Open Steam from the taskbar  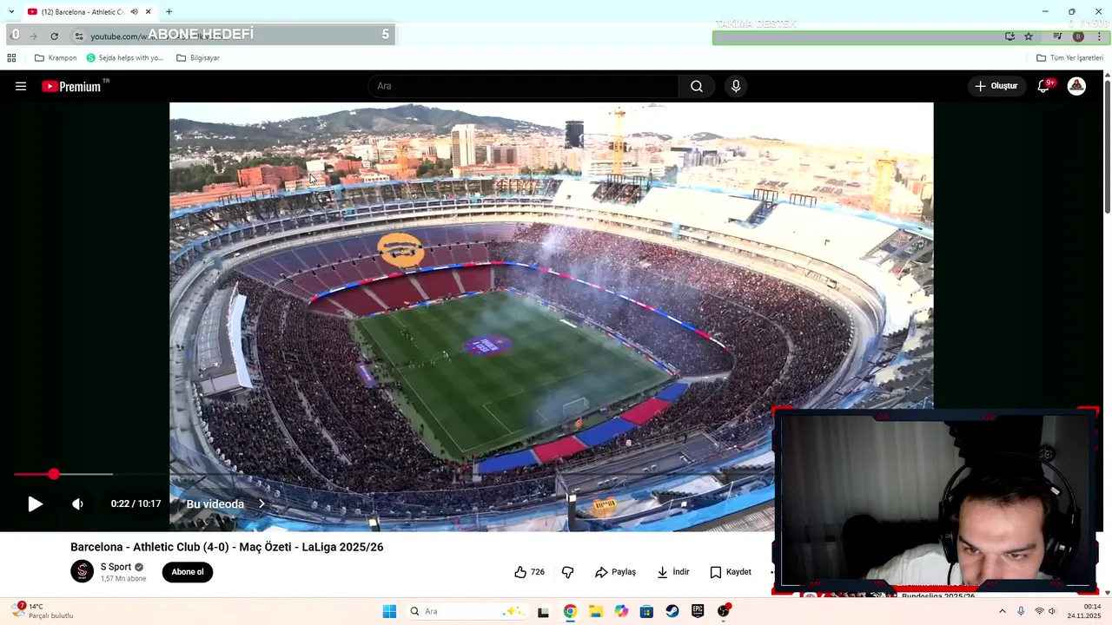(672, 611)
